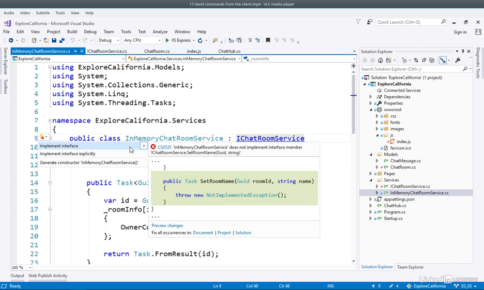Click the 03_03 branch indicator in status bar
Image resolution: width=484 pixels, height=290 pixels.
click(466, 286)
